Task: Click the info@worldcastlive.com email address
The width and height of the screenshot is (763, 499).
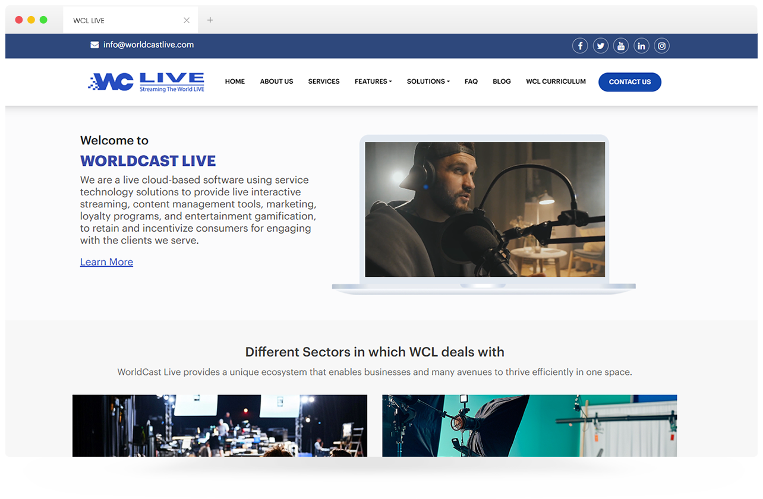Action: (x=149, y=45)
